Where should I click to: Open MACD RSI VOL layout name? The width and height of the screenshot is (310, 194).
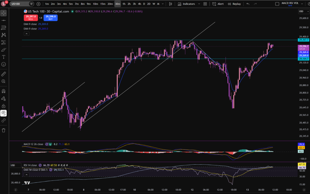pyautogui.click(x=290, y=4)
